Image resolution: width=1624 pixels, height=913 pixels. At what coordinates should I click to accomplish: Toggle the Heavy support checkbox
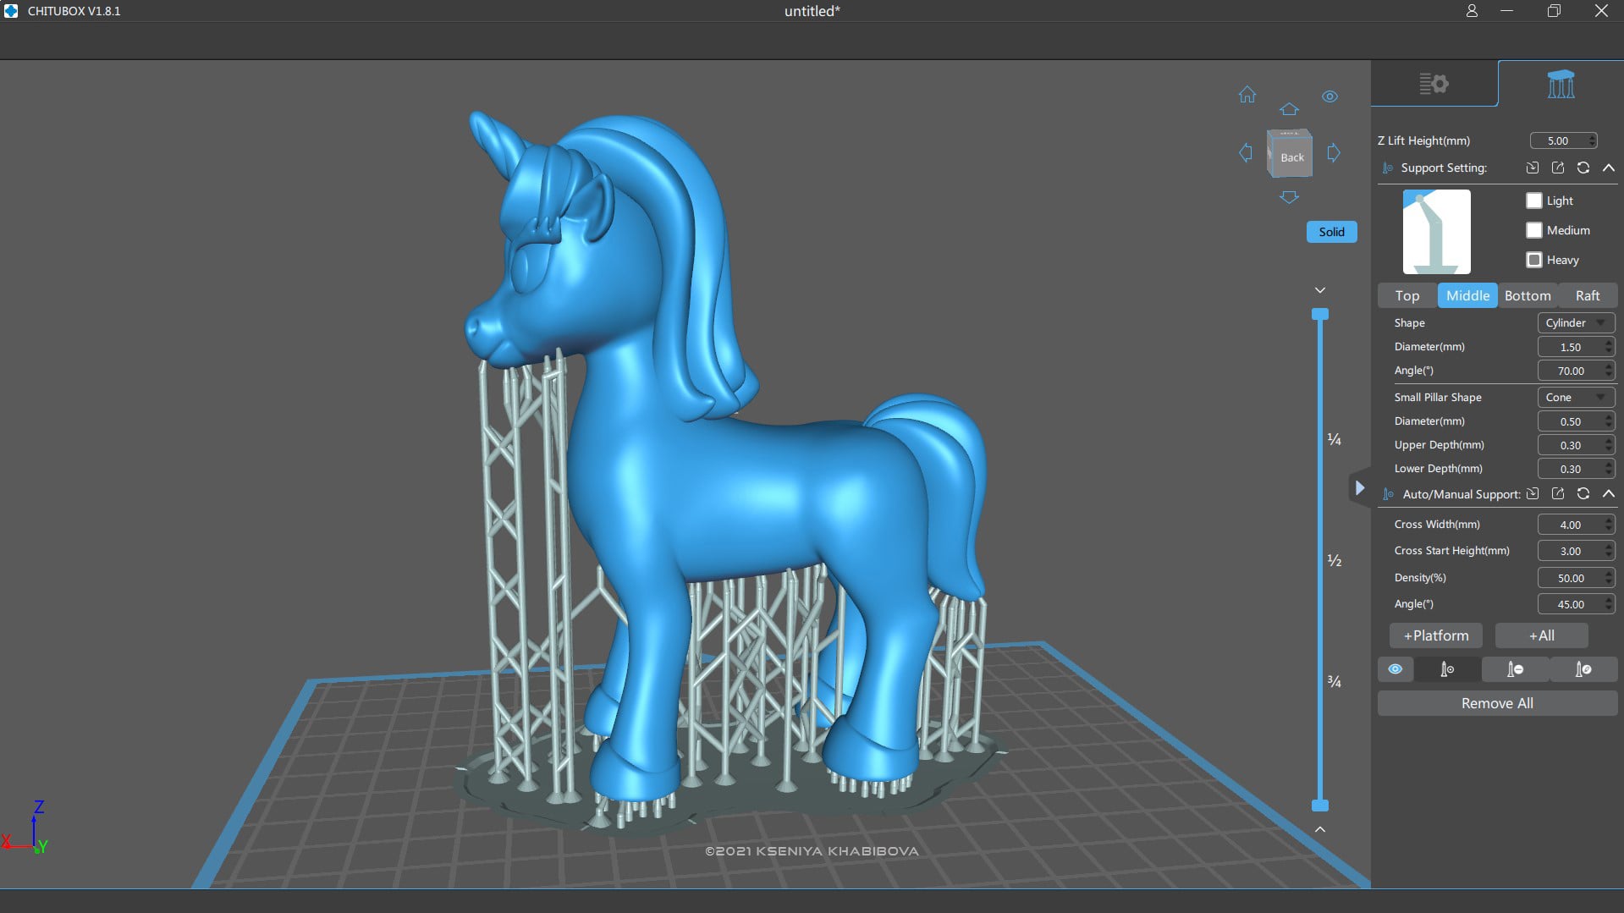[1534, 260]
